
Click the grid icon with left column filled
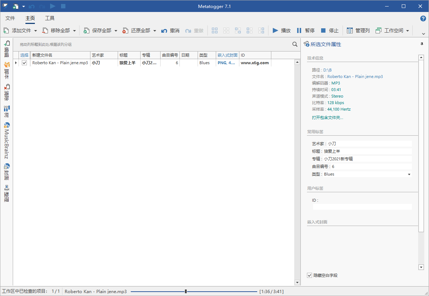(x=250, y=30)
